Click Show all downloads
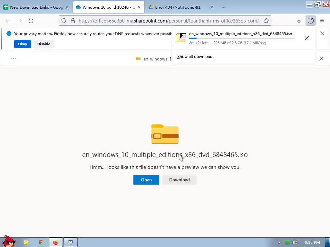Image resolution: width=330 pixels, height=247 pixels. tap(196, 57)
